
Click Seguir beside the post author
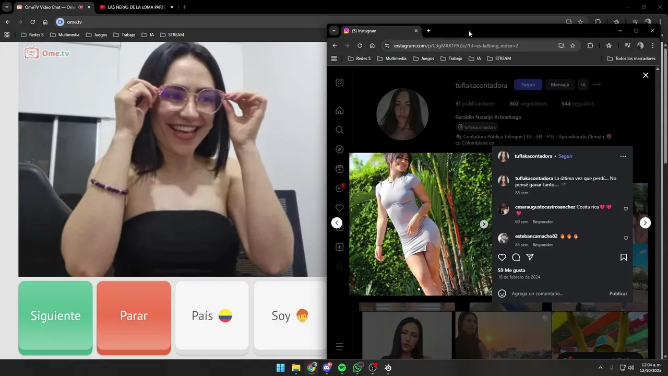click(565, 156)
